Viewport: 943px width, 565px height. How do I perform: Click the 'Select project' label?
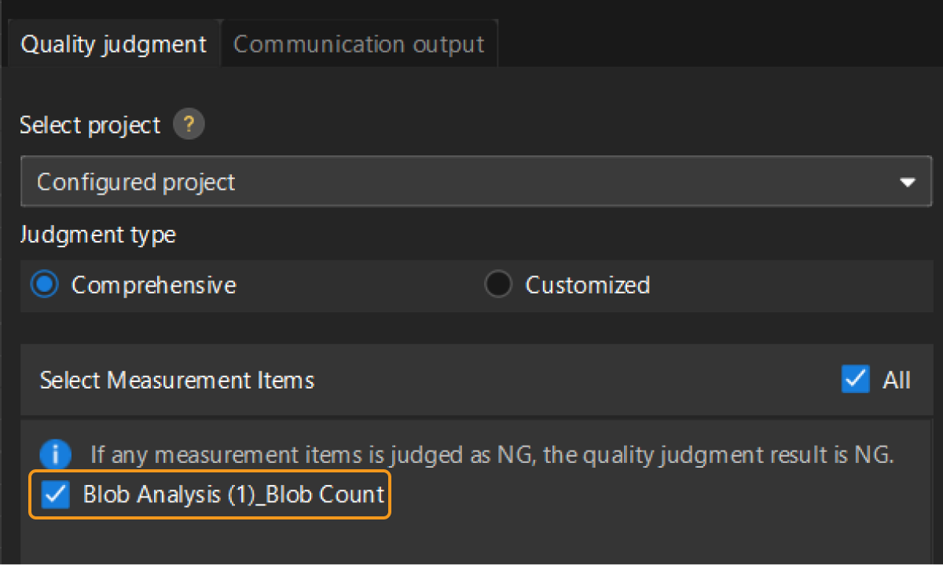(x=90, y=125)
